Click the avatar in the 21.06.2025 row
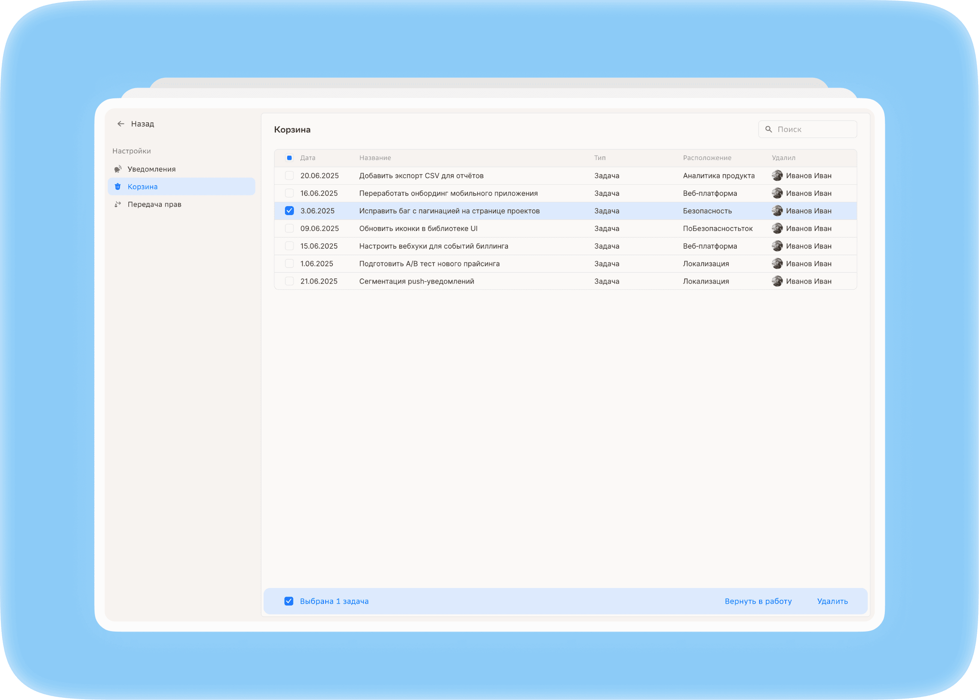The width and height of the screenshot is (979, 700). [x=777, y=281]
